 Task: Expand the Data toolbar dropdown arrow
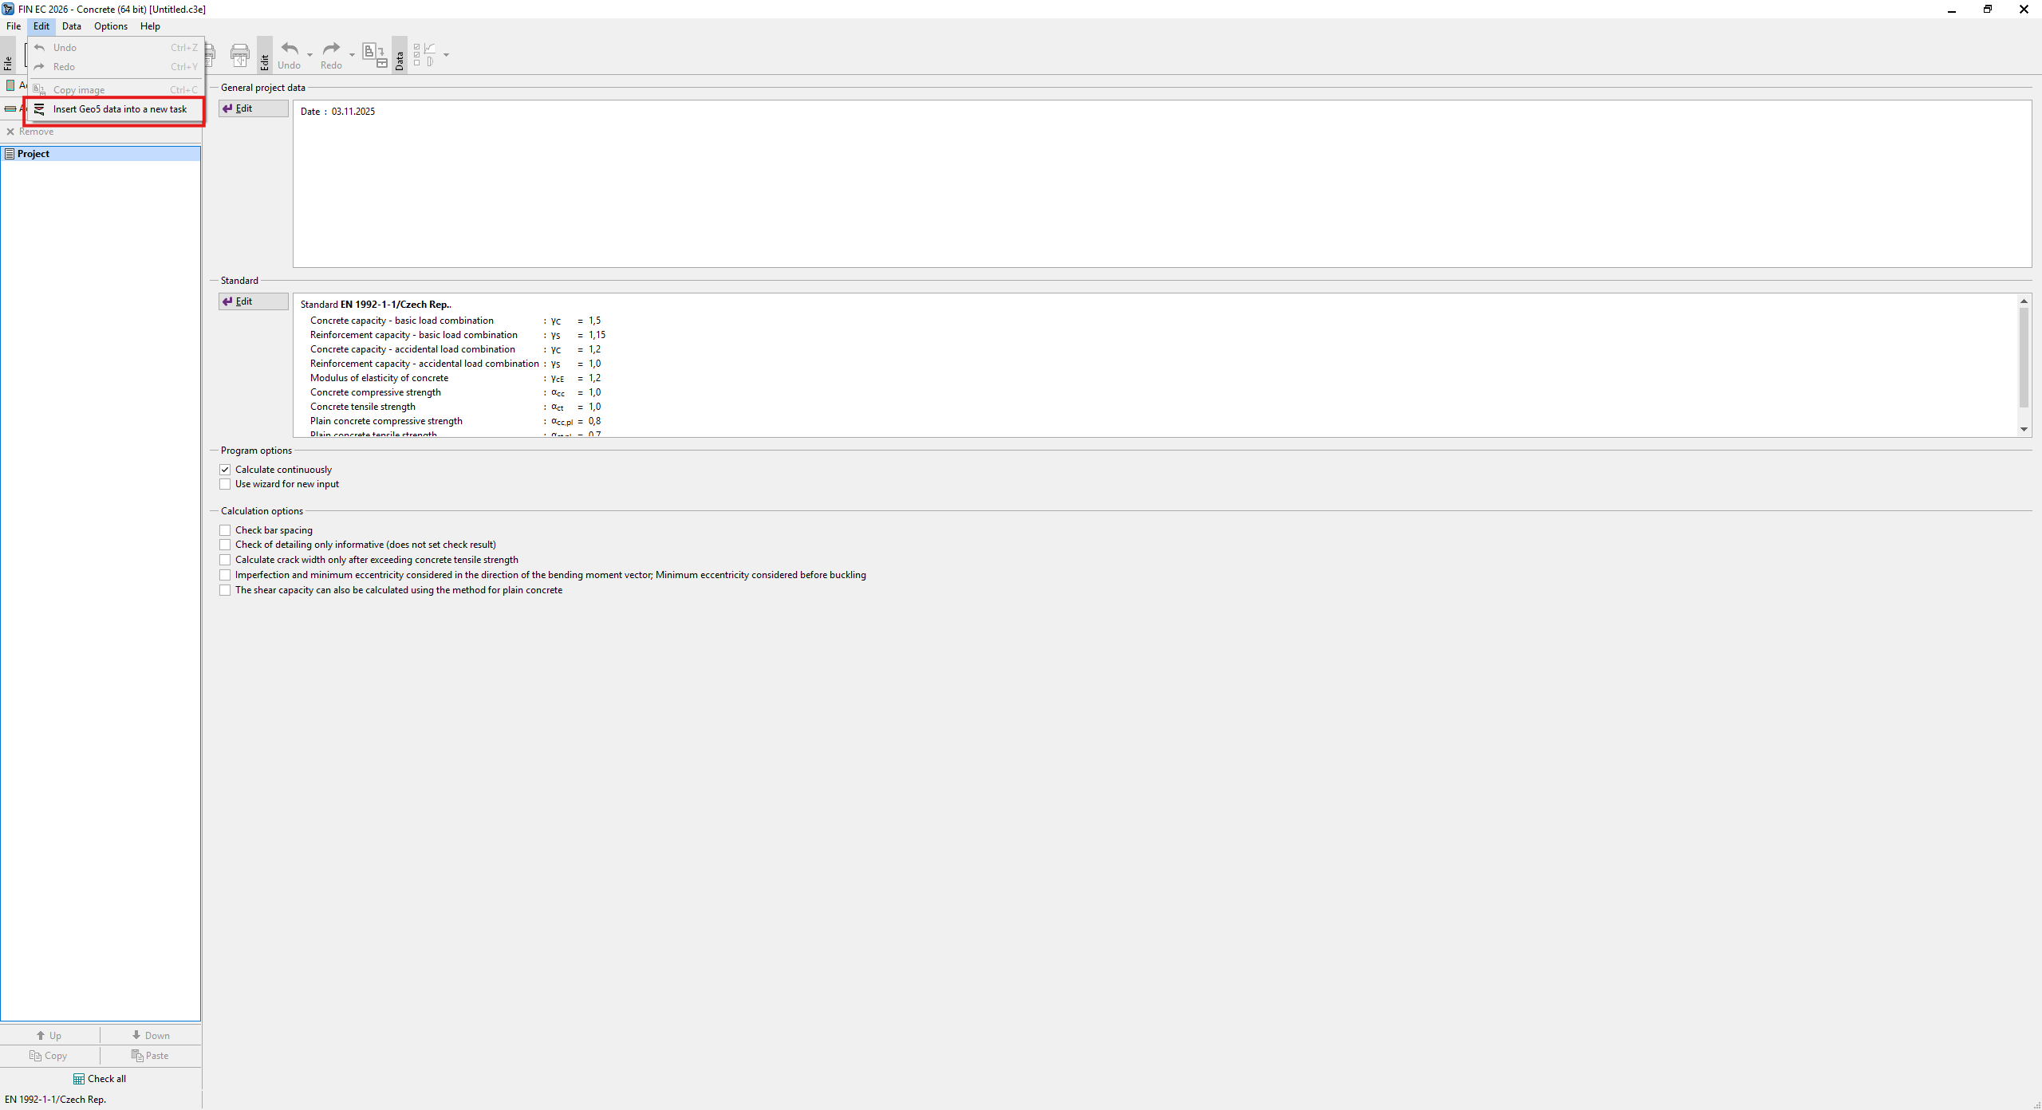446,55
